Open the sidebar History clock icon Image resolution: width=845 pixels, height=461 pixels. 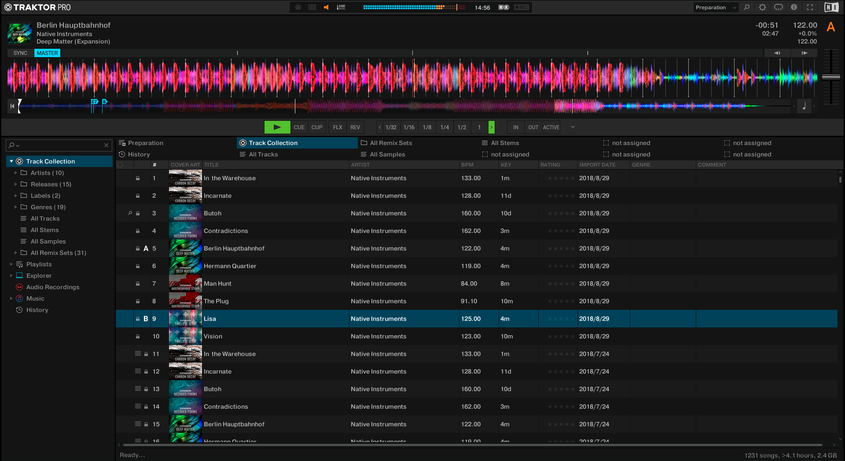click(x=19, y=310)
